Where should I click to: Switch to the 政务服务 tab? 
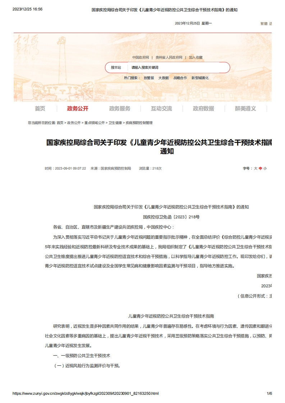click(x=120, y=108)
